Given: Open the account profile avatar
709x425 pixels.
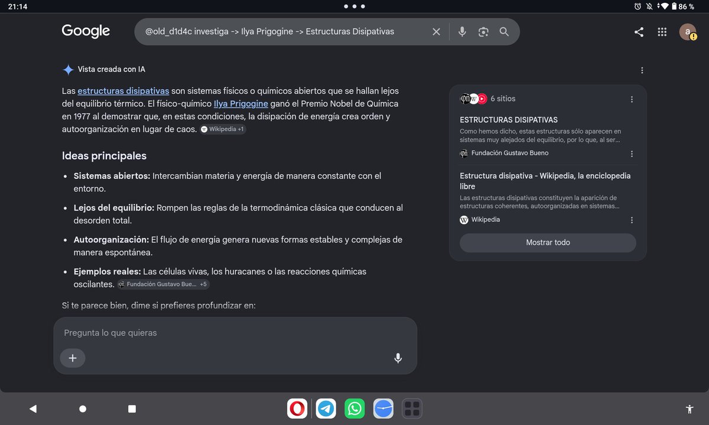Looking at the screenshot, I should click(688, 32).
